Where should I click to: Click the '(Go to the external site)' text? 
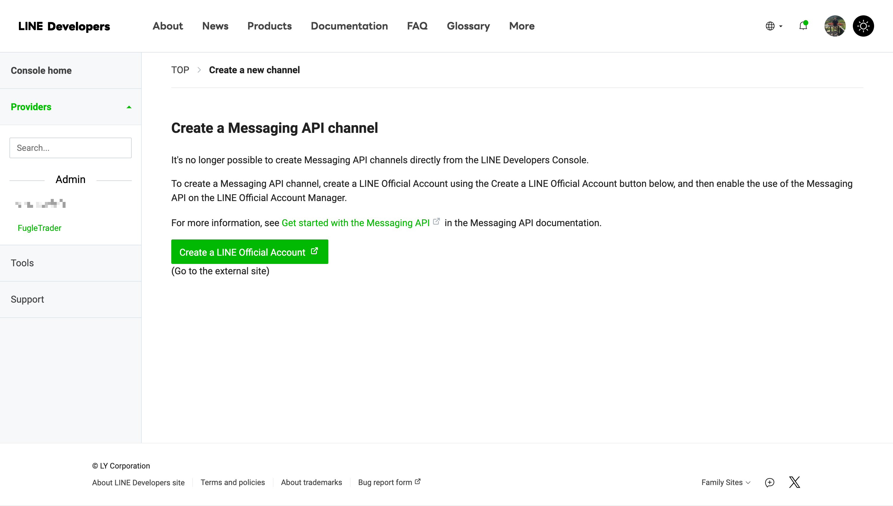pyautogui.click(x=220, y=271)
